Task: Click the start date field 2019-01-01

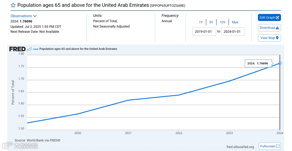Action: coord(204,32)
